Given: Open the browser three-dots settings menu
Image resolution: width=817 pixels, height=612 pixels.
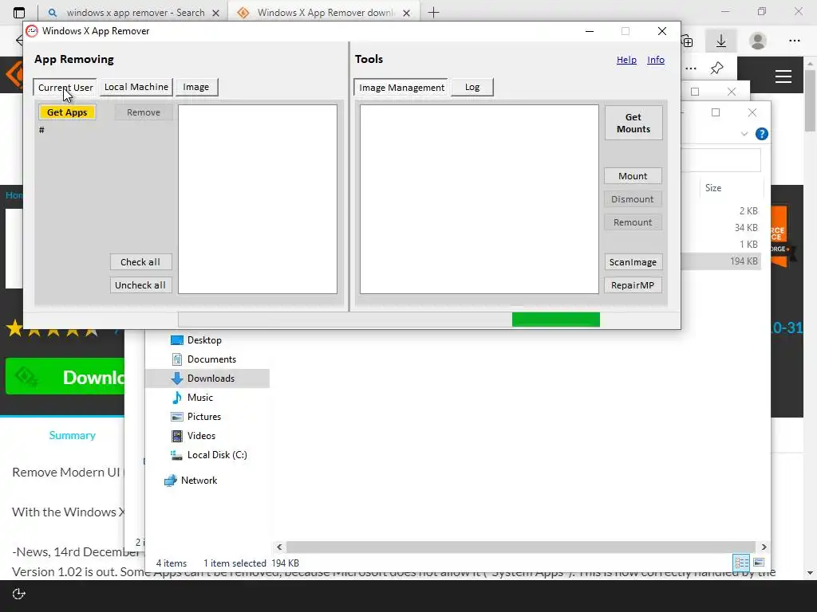Looking at the screenshot, I should click(x=795, y=41).
